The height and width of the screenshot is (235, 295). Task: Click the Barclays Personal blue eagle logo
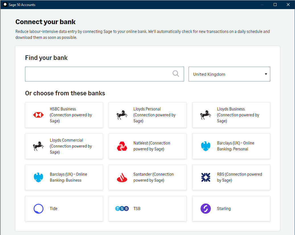coord(206,146)
